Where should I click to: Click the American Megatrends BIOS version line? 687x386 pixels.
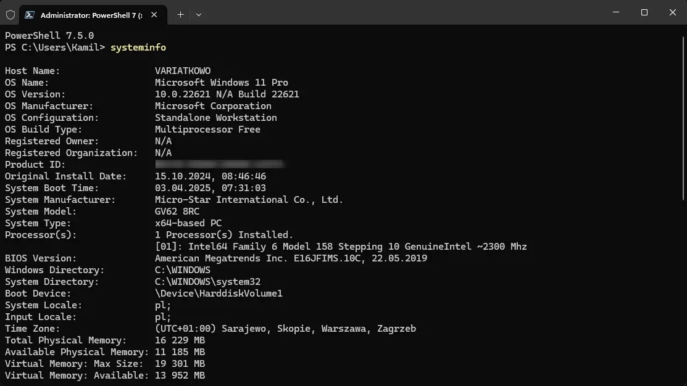[291, 258]
